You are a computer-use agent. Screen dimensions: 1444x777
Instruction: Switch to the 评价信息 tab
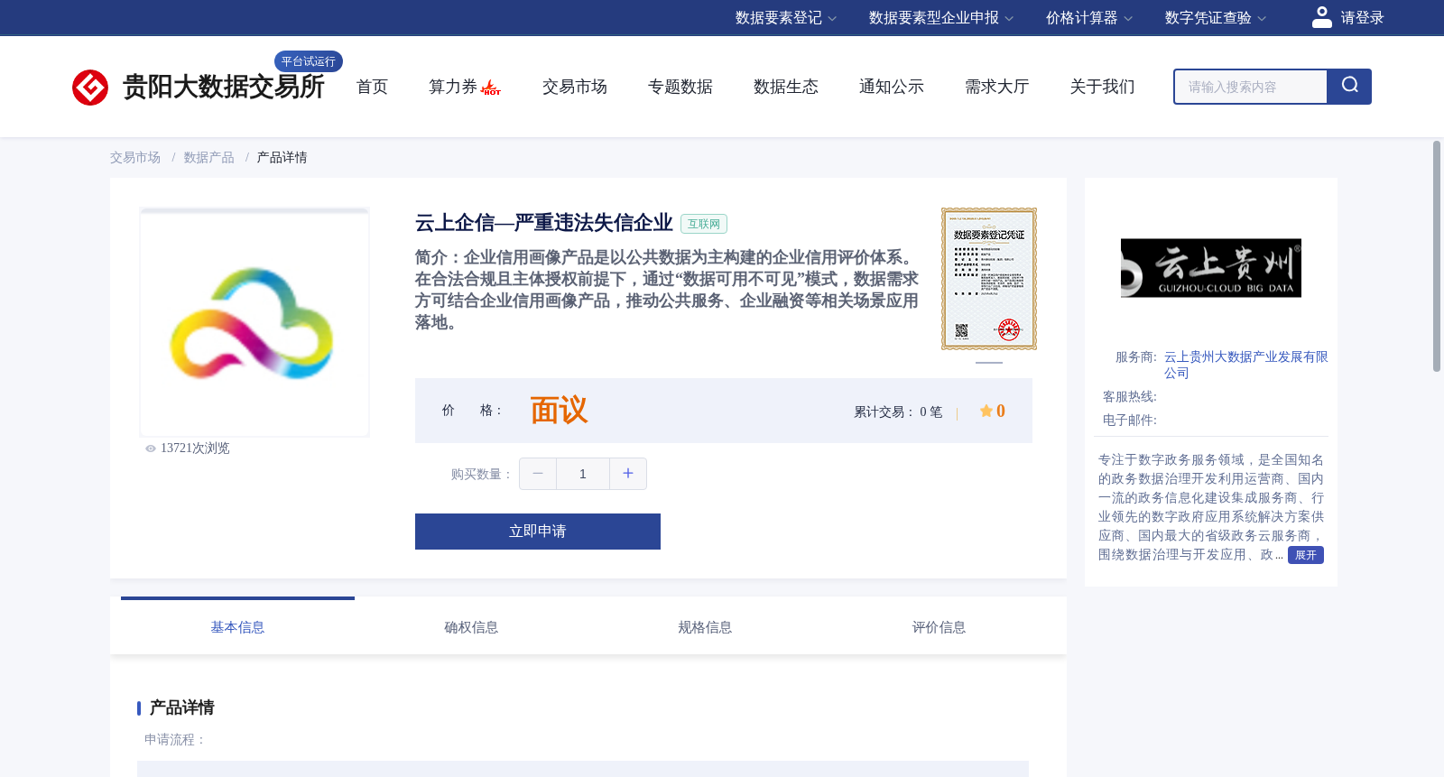pyautogui.click(x=939, y=627)
